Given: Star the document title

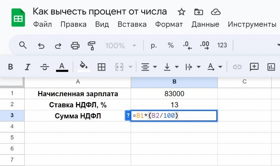Looking at the screenshot, I should pos(181,12).
